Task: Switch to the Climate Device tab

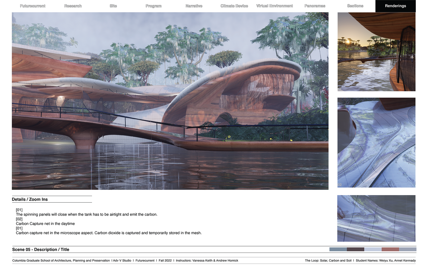Action: [x=234, y=6]
